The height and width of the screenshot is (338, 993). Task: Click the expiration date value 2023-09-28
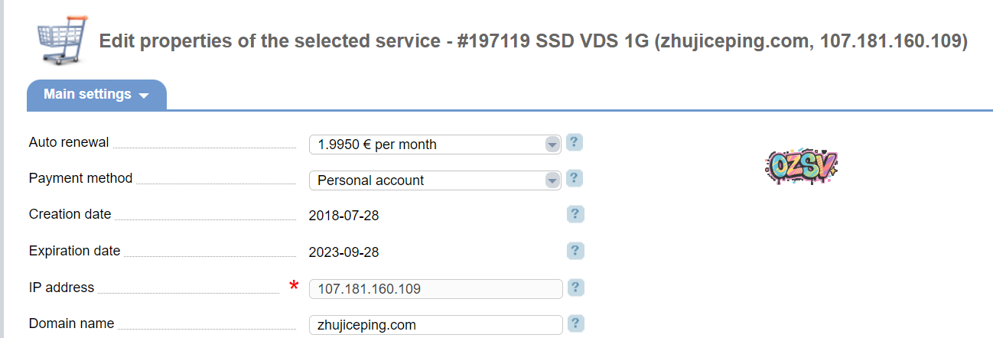point(343,252)
